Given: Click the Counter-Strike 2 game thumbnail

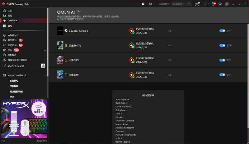Looking at the screenshot, I should (x=60, y=31).
